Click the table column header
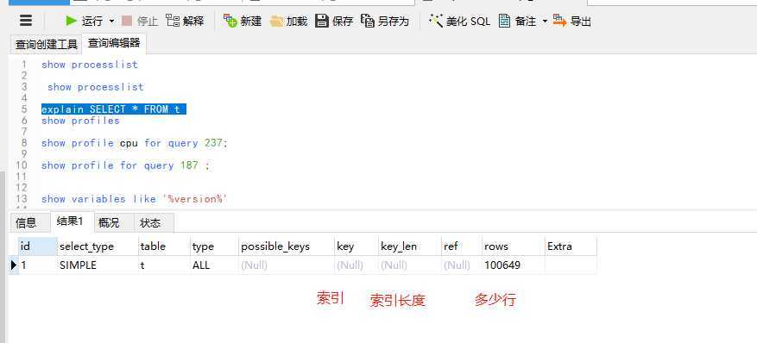This screenshot has height=343, width=757. click(164, 246)
